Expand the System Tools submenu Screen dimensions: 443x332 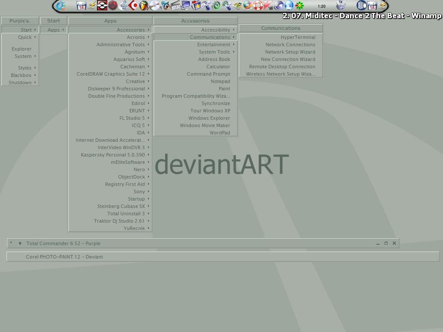pos(195,52)
